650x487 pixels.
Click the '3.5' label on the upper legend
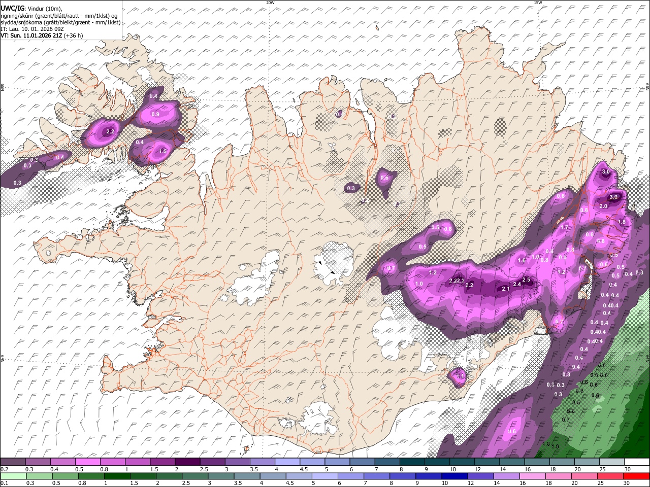(254, 469)
